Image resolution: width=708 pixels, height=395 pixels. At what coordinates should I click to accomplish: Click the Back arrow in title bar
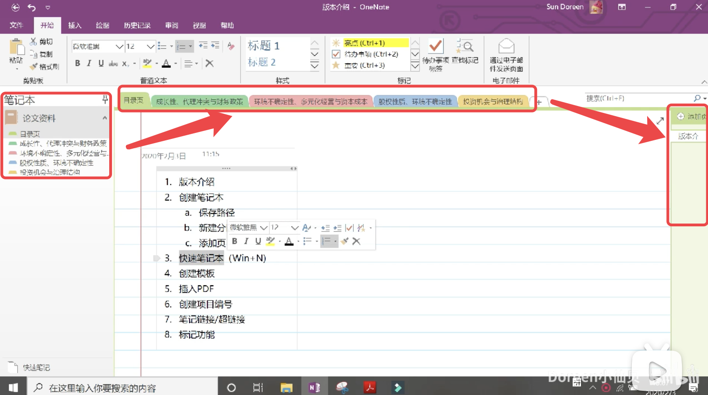click(15, 7)
